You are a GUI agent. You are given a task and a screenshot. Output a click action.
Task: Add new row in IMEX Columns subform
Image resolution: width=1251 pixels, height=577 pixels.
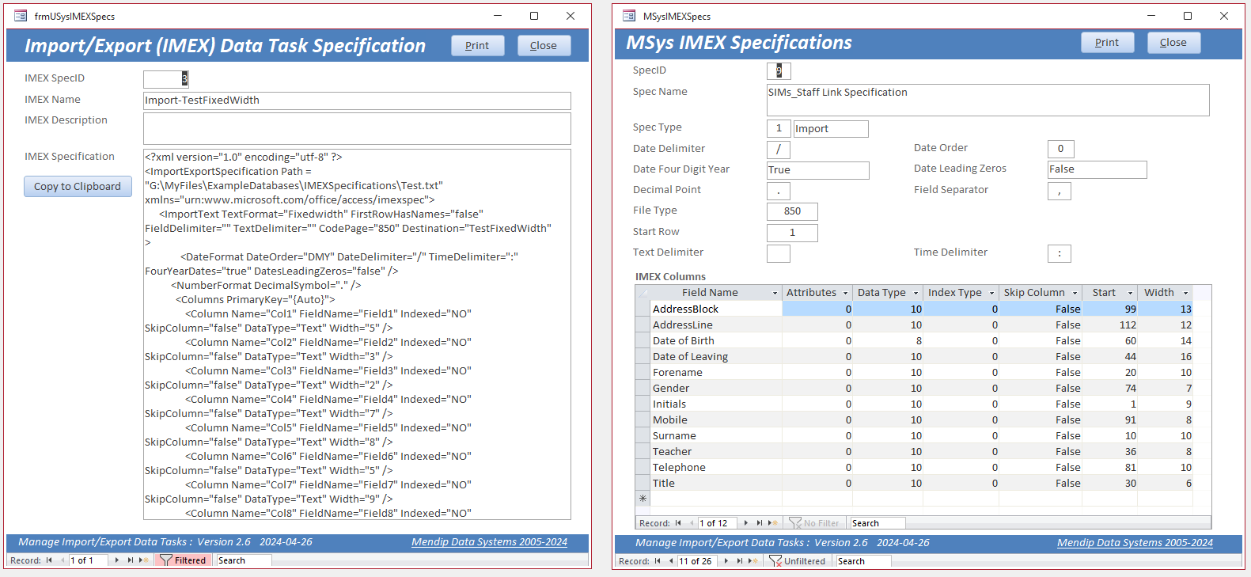point(773,523)
